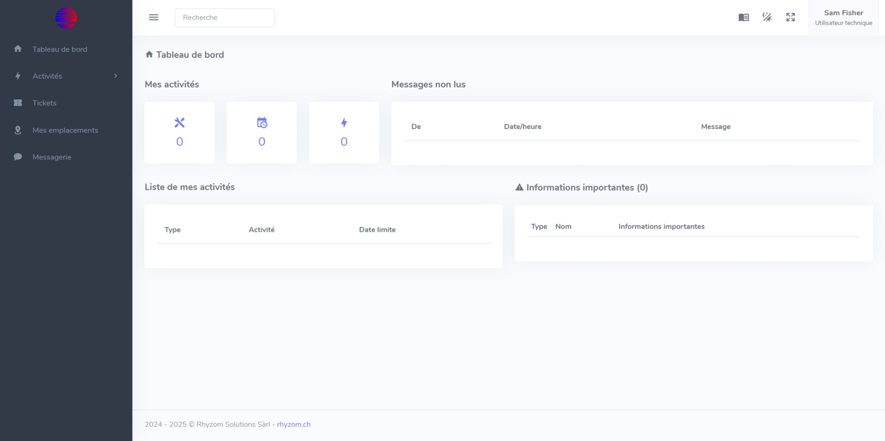
Task: Click the Informations importantes column header
Action: [661, 226]
